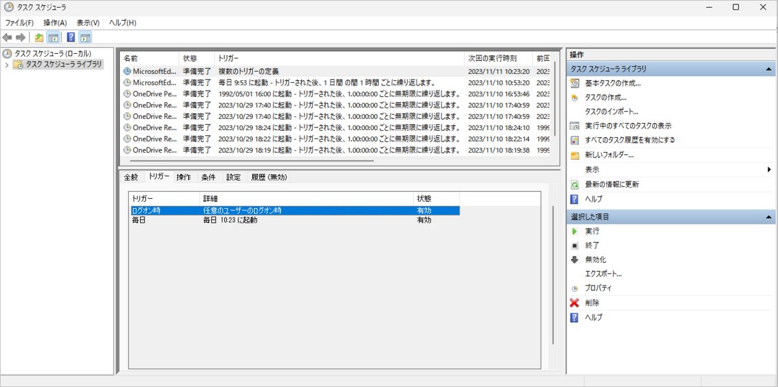Collapse the 選択した項目 actions section
Image resolution: width=778 pixels, height=387 pixels.
click(x=768, y=217)
